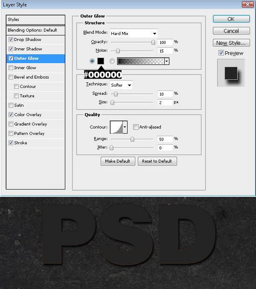
Task: Open the gradient preset picker arrow
Action: coord(166,61)
